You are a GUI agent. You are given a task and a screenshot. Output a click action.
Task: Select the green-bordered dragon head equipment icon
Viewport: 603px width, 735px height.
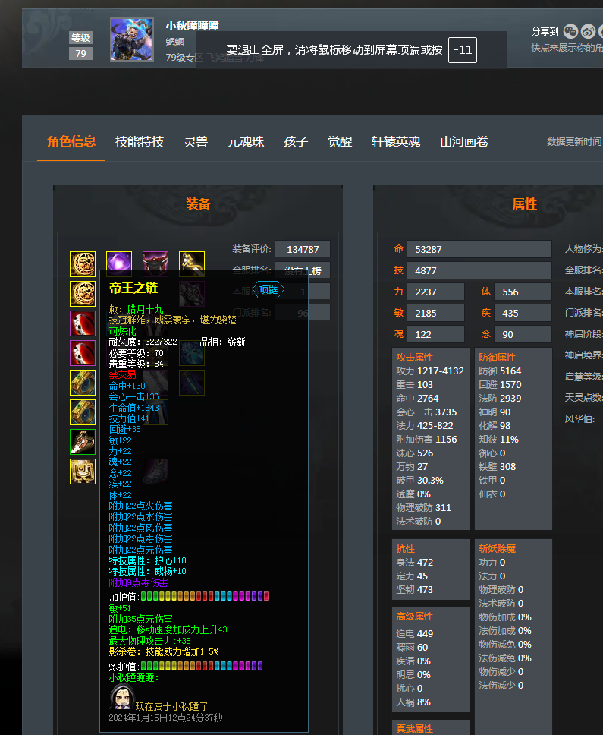point(83,442)
